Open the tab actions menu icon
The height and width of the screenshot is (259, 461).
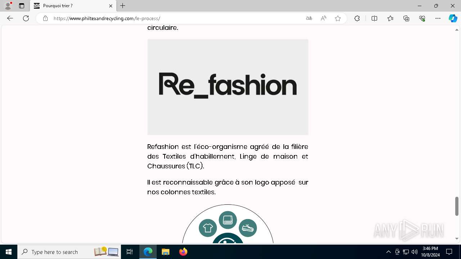pyautogui.click(x=22, y=6)
